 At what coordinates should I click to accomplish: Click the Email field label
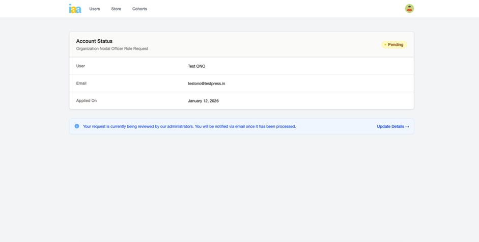point(81,84)
